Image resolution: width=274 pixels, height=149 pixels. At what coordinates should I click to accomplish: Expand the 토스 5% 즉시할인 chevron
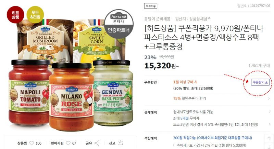click(269, 124)
